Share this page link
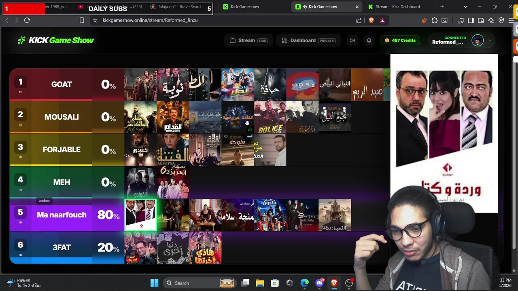518x291 pixels. click(359, 20)
